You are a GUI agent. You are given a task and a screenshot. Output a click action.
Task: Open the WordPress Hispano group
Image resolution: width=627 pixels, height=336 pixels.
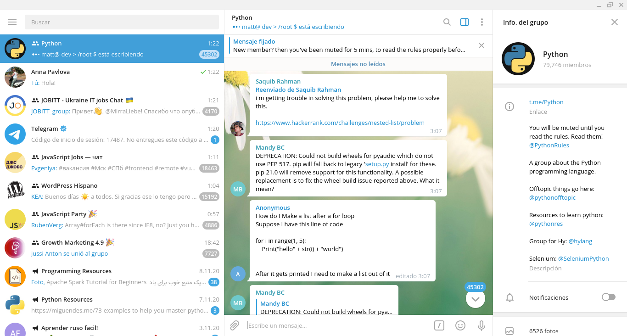(112, 191)
